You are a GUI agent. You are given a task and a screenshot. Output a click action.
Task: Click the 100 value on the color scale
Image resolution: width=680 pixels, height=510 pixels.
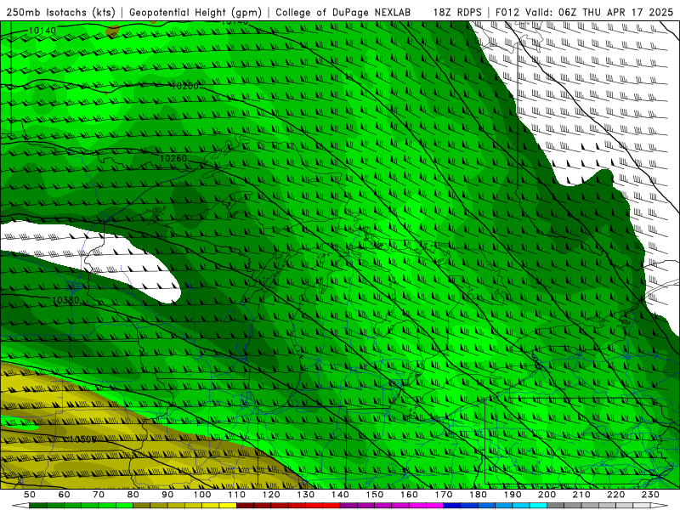click(202, 495)
